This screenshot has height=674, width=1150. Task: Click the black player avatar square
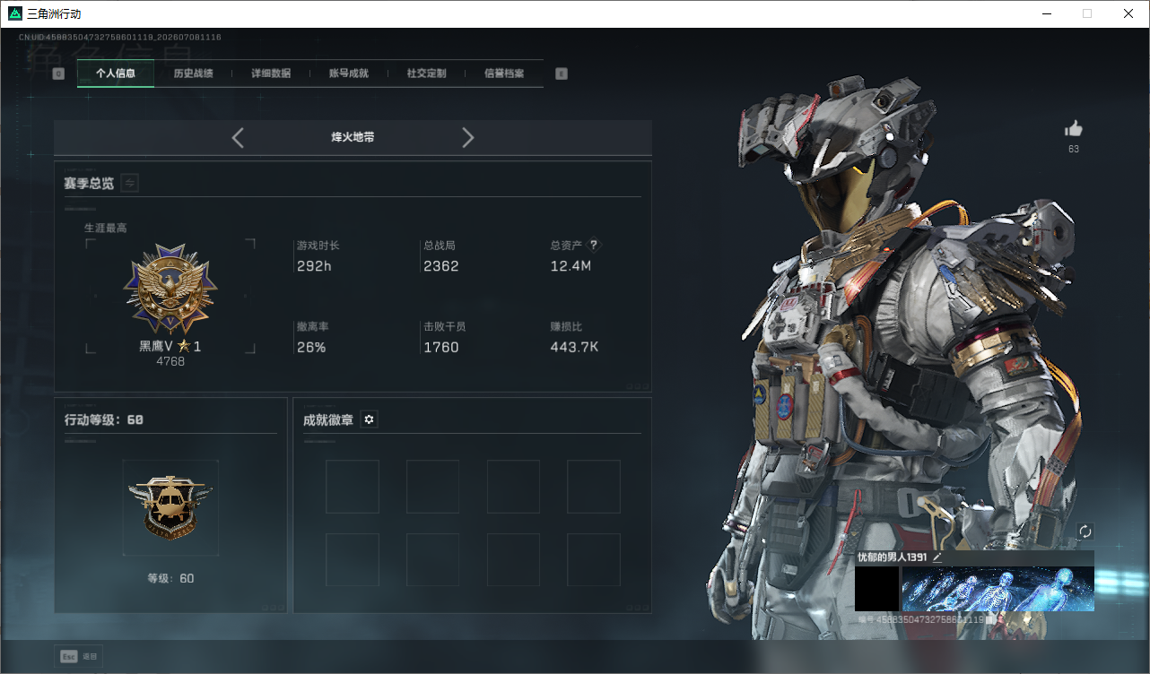(876, 589)
